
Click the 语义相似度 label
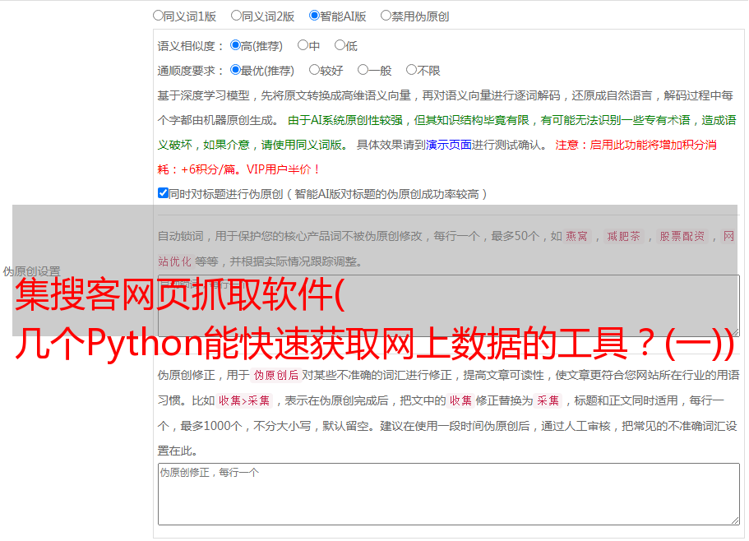(191, 46)
